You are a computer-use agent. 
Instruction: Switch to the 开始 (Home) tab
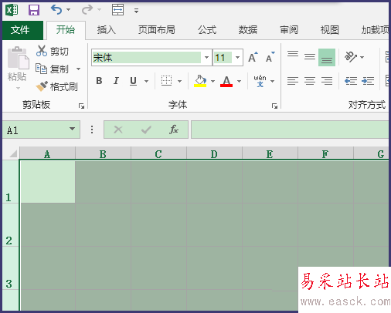click(x=66, y=30)
